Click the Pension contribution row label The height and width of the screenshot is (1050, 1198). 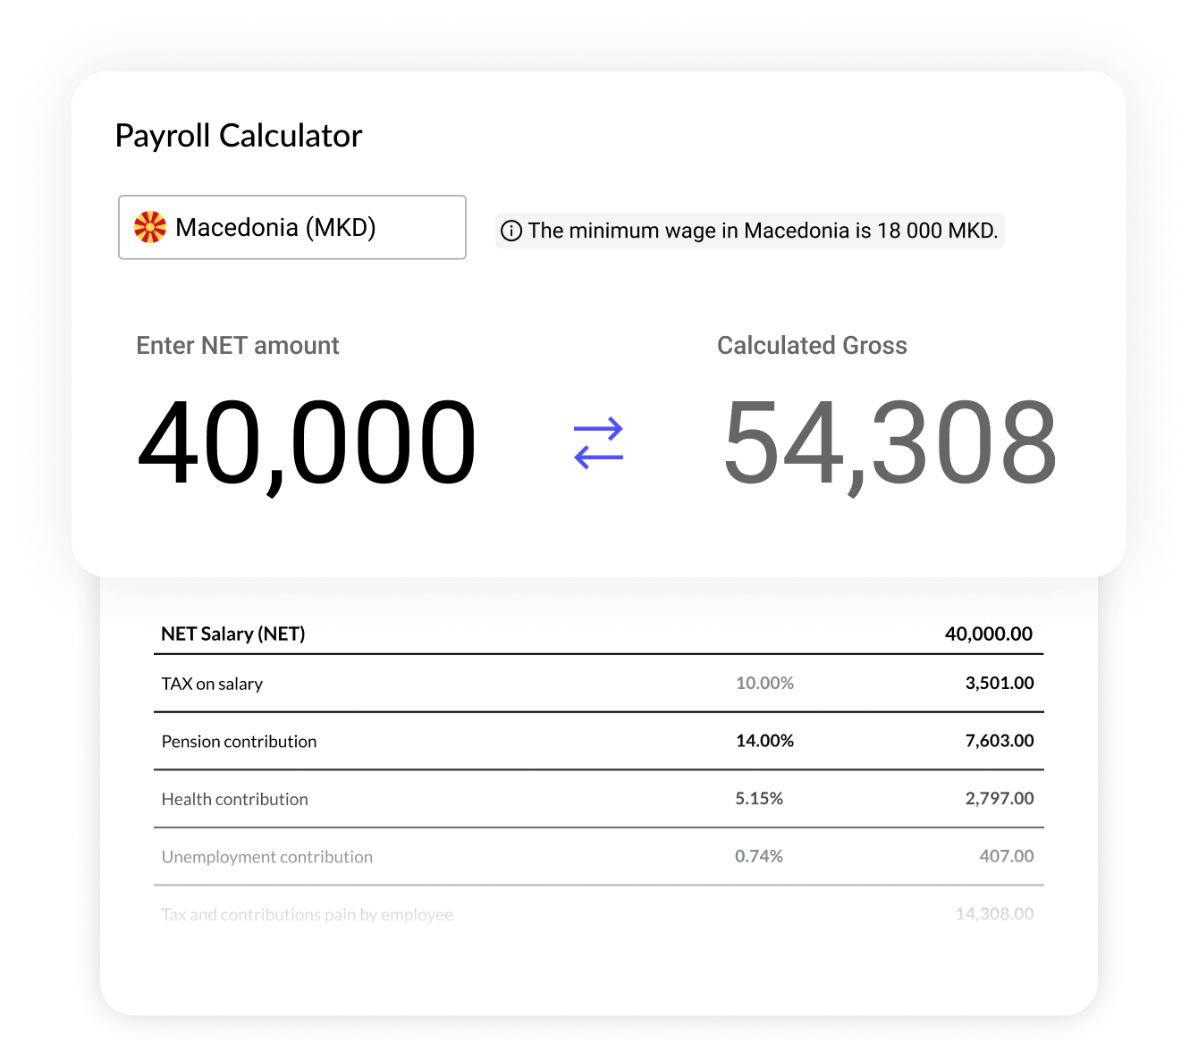[239, 742]
